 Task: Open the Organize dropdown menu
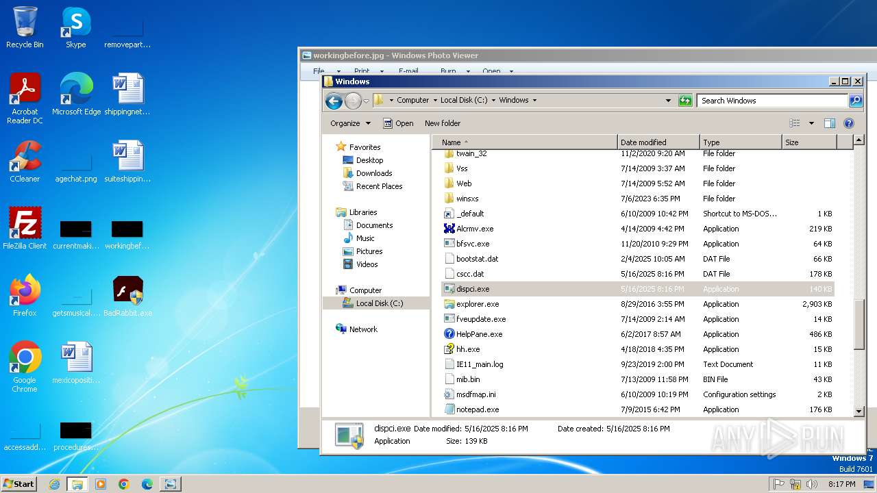[x=350, y=123]
